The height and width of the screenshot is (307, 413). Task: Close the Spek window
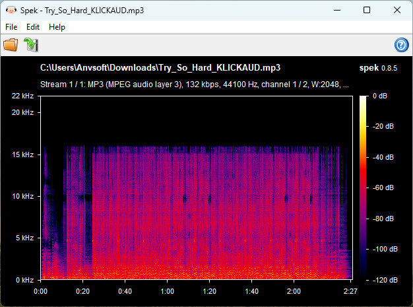tap(397, 10)
